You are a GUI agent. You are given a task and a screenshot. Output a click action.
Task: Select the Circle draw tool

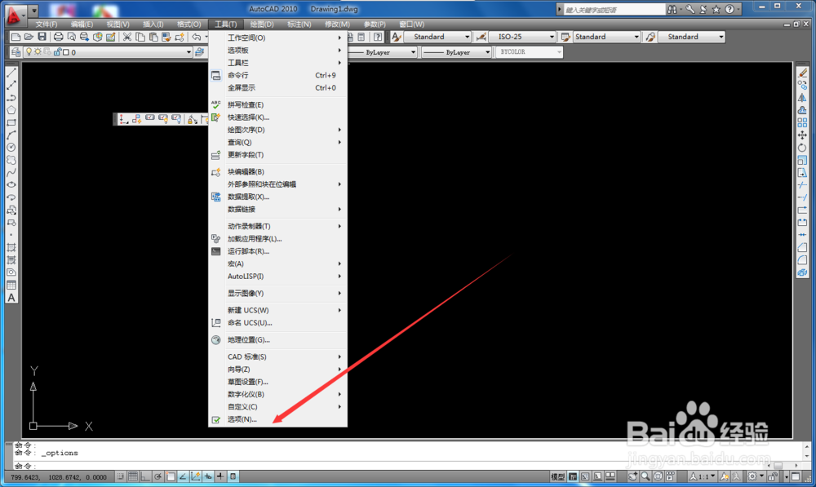11,148
